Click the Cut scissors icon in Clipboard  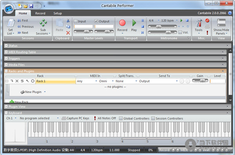[68, 20]
